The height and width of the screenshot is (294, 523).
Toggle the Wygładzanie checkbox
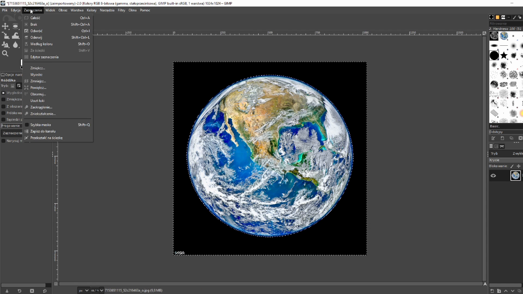coord(3,93)
